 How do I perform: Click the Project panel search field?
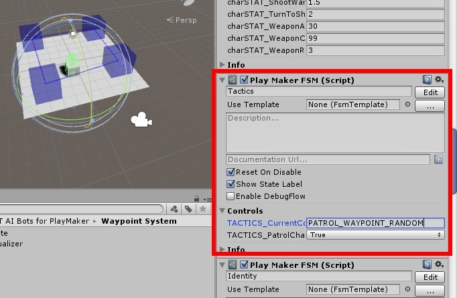(81, 209)
